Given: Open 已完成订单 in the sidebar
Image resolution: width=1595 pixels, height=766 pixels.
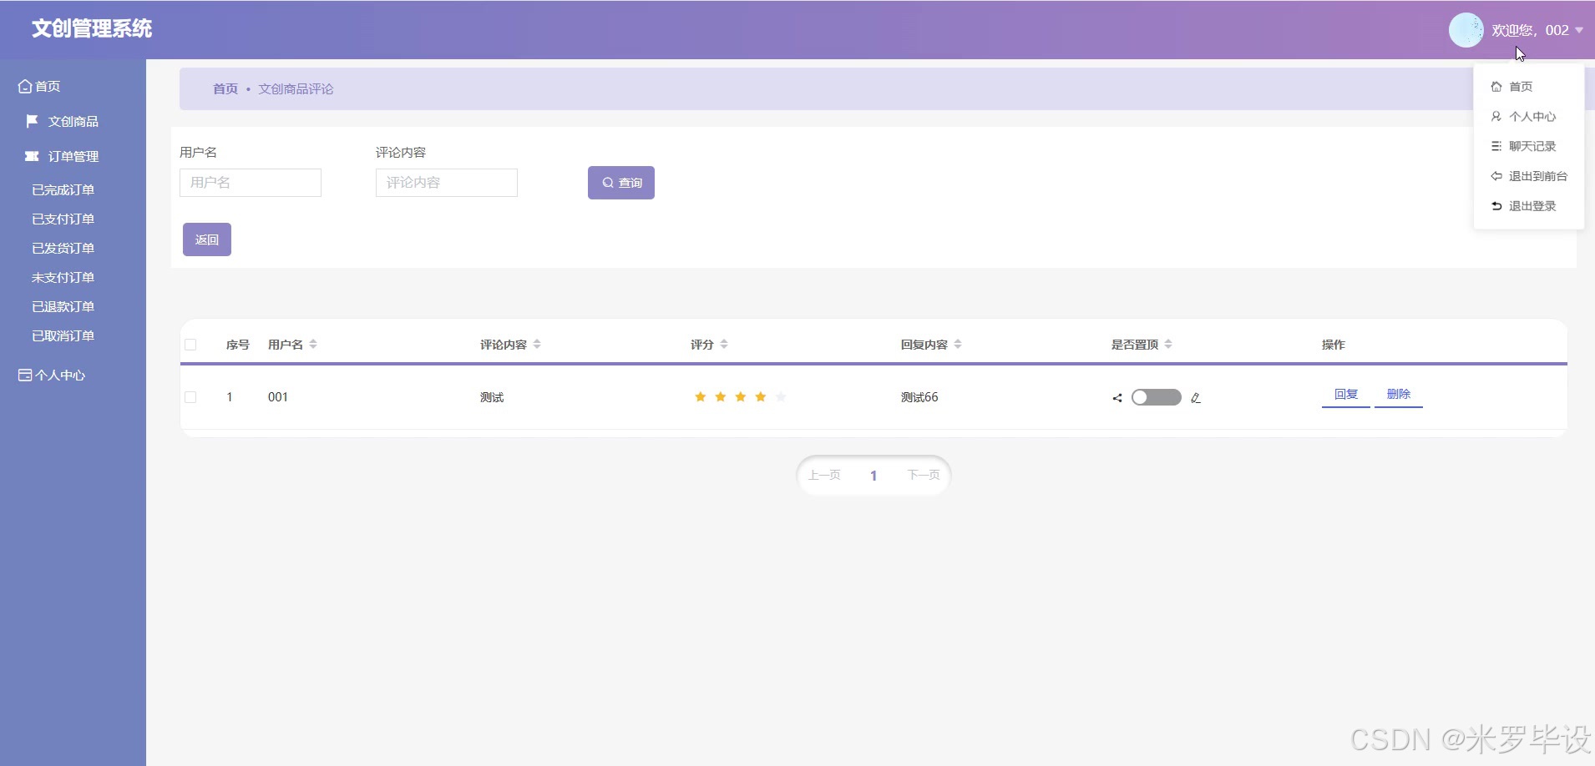Looking at the screenshot, I should (63, 190).
